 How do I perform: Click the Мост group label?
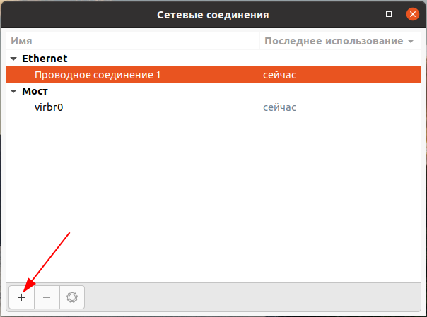[x=35, y=91]
